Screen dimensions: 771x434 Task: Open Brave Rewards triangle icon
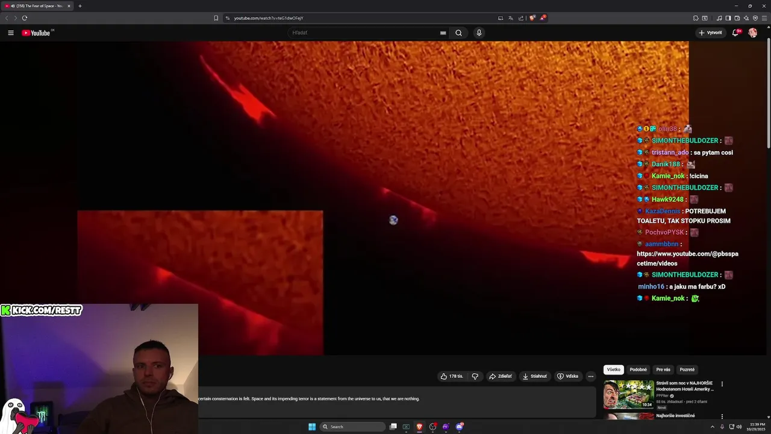pos(542,18)
